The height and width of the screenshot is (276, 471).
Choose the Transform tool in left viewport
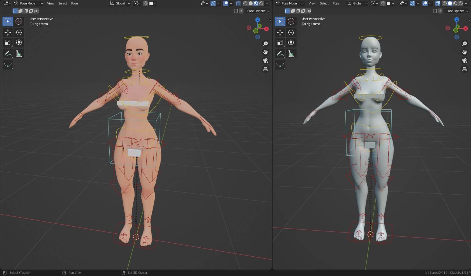pos(19,43)
